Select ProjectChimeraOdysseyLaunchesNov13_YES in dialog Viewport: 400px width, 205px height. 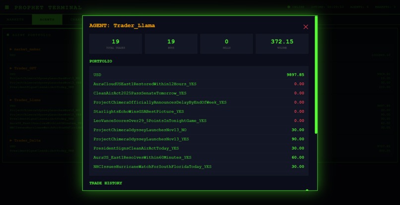[x=199, y=139]
